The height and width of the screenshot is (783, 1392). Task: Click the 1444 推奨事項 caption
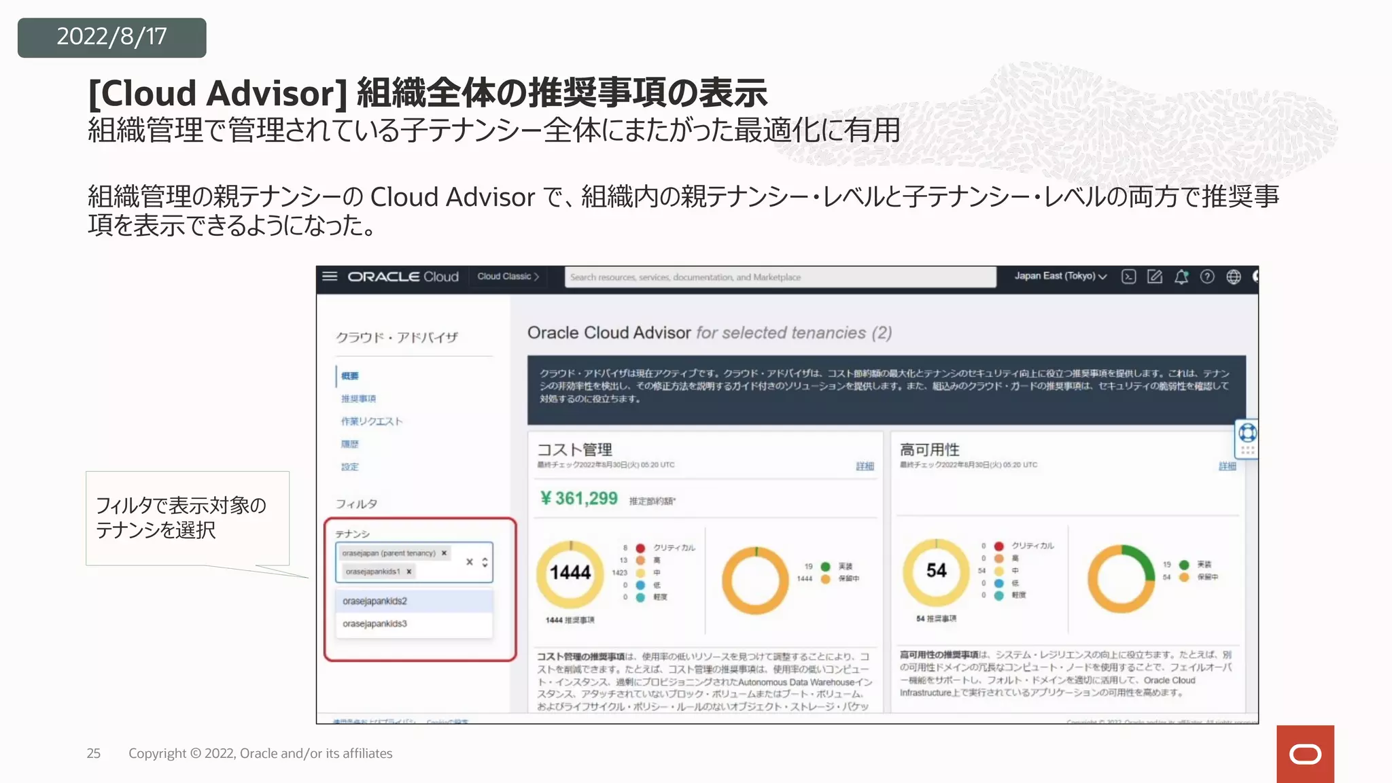(570, 620)
